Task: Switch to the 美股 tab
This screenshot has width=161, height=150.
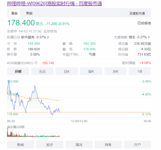Action: [x=29, y=13]
